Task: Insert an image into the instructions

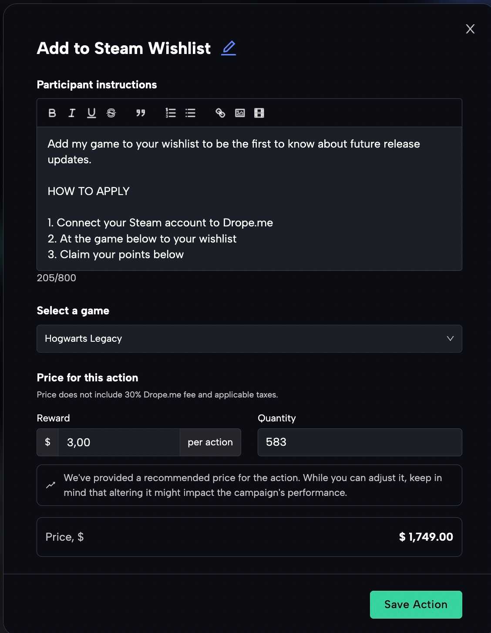Action: pyautogui.click(x=240, y=113)
